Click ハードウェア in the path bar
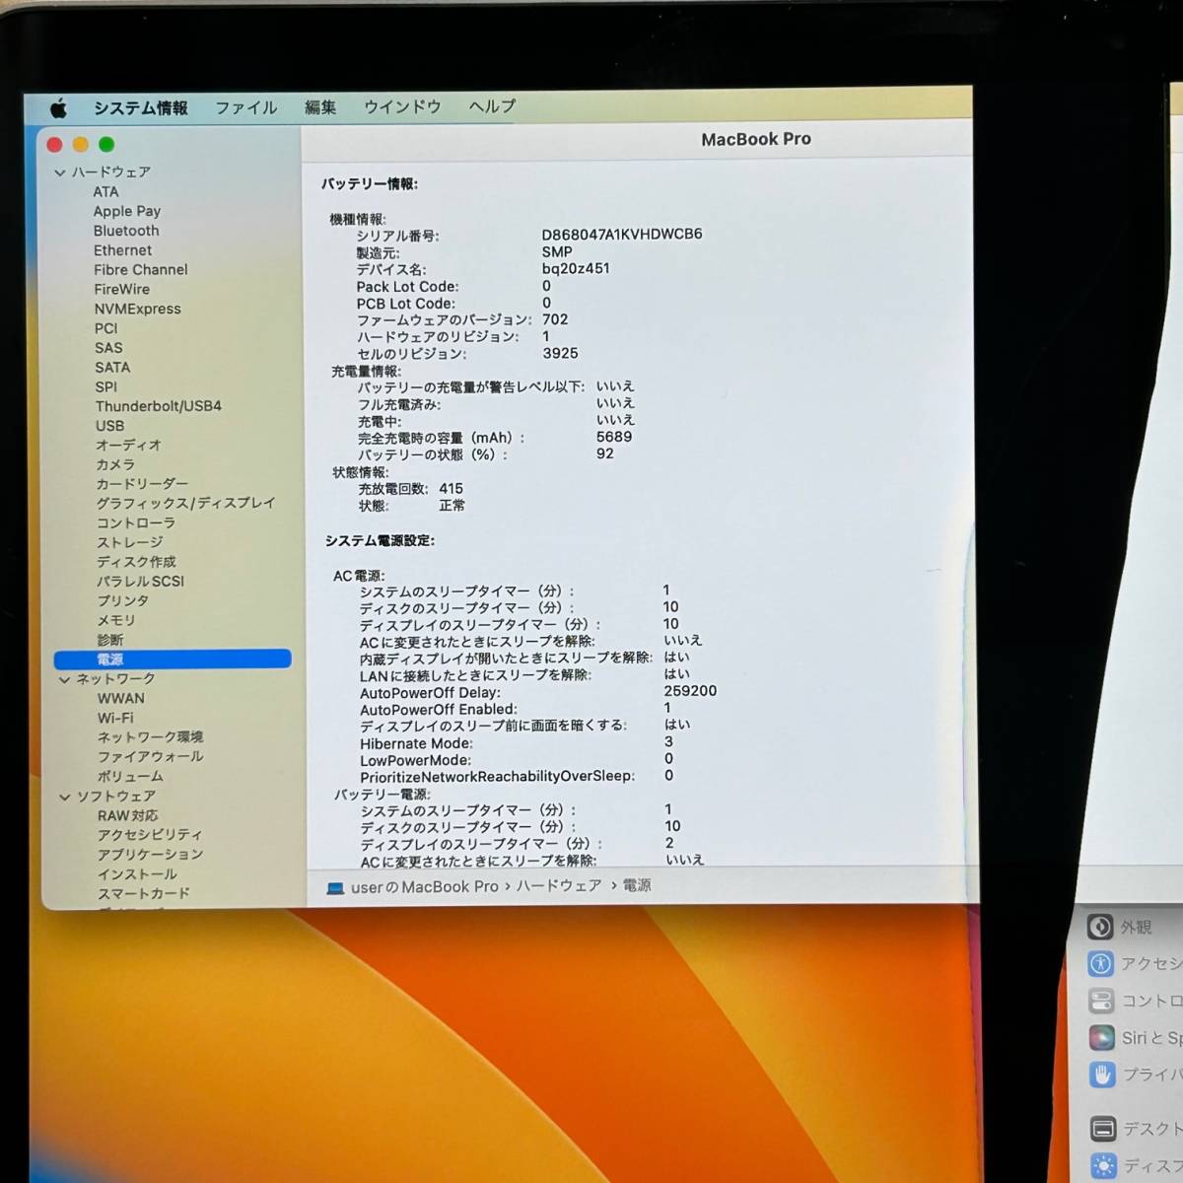Image resolution: width=1183 pixels, height=1183 pixels. (559, 886)
